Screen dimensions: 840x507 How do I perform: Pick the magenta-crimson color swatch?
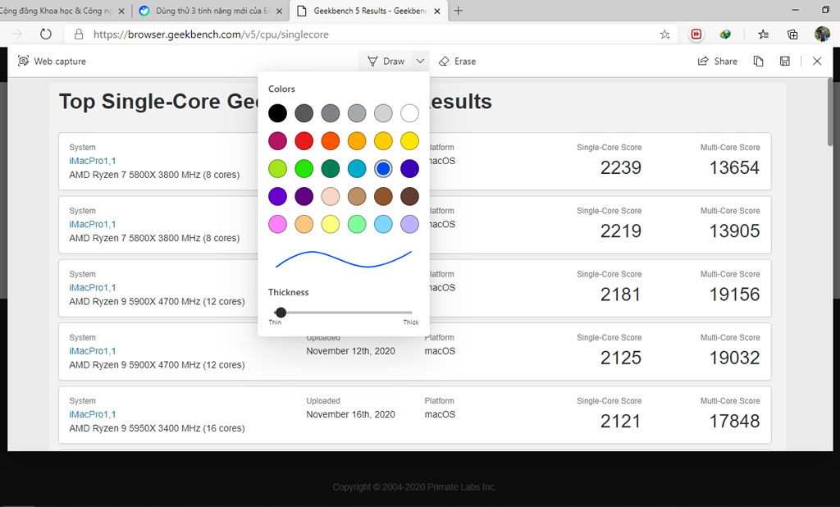click(x=277, y=141)
